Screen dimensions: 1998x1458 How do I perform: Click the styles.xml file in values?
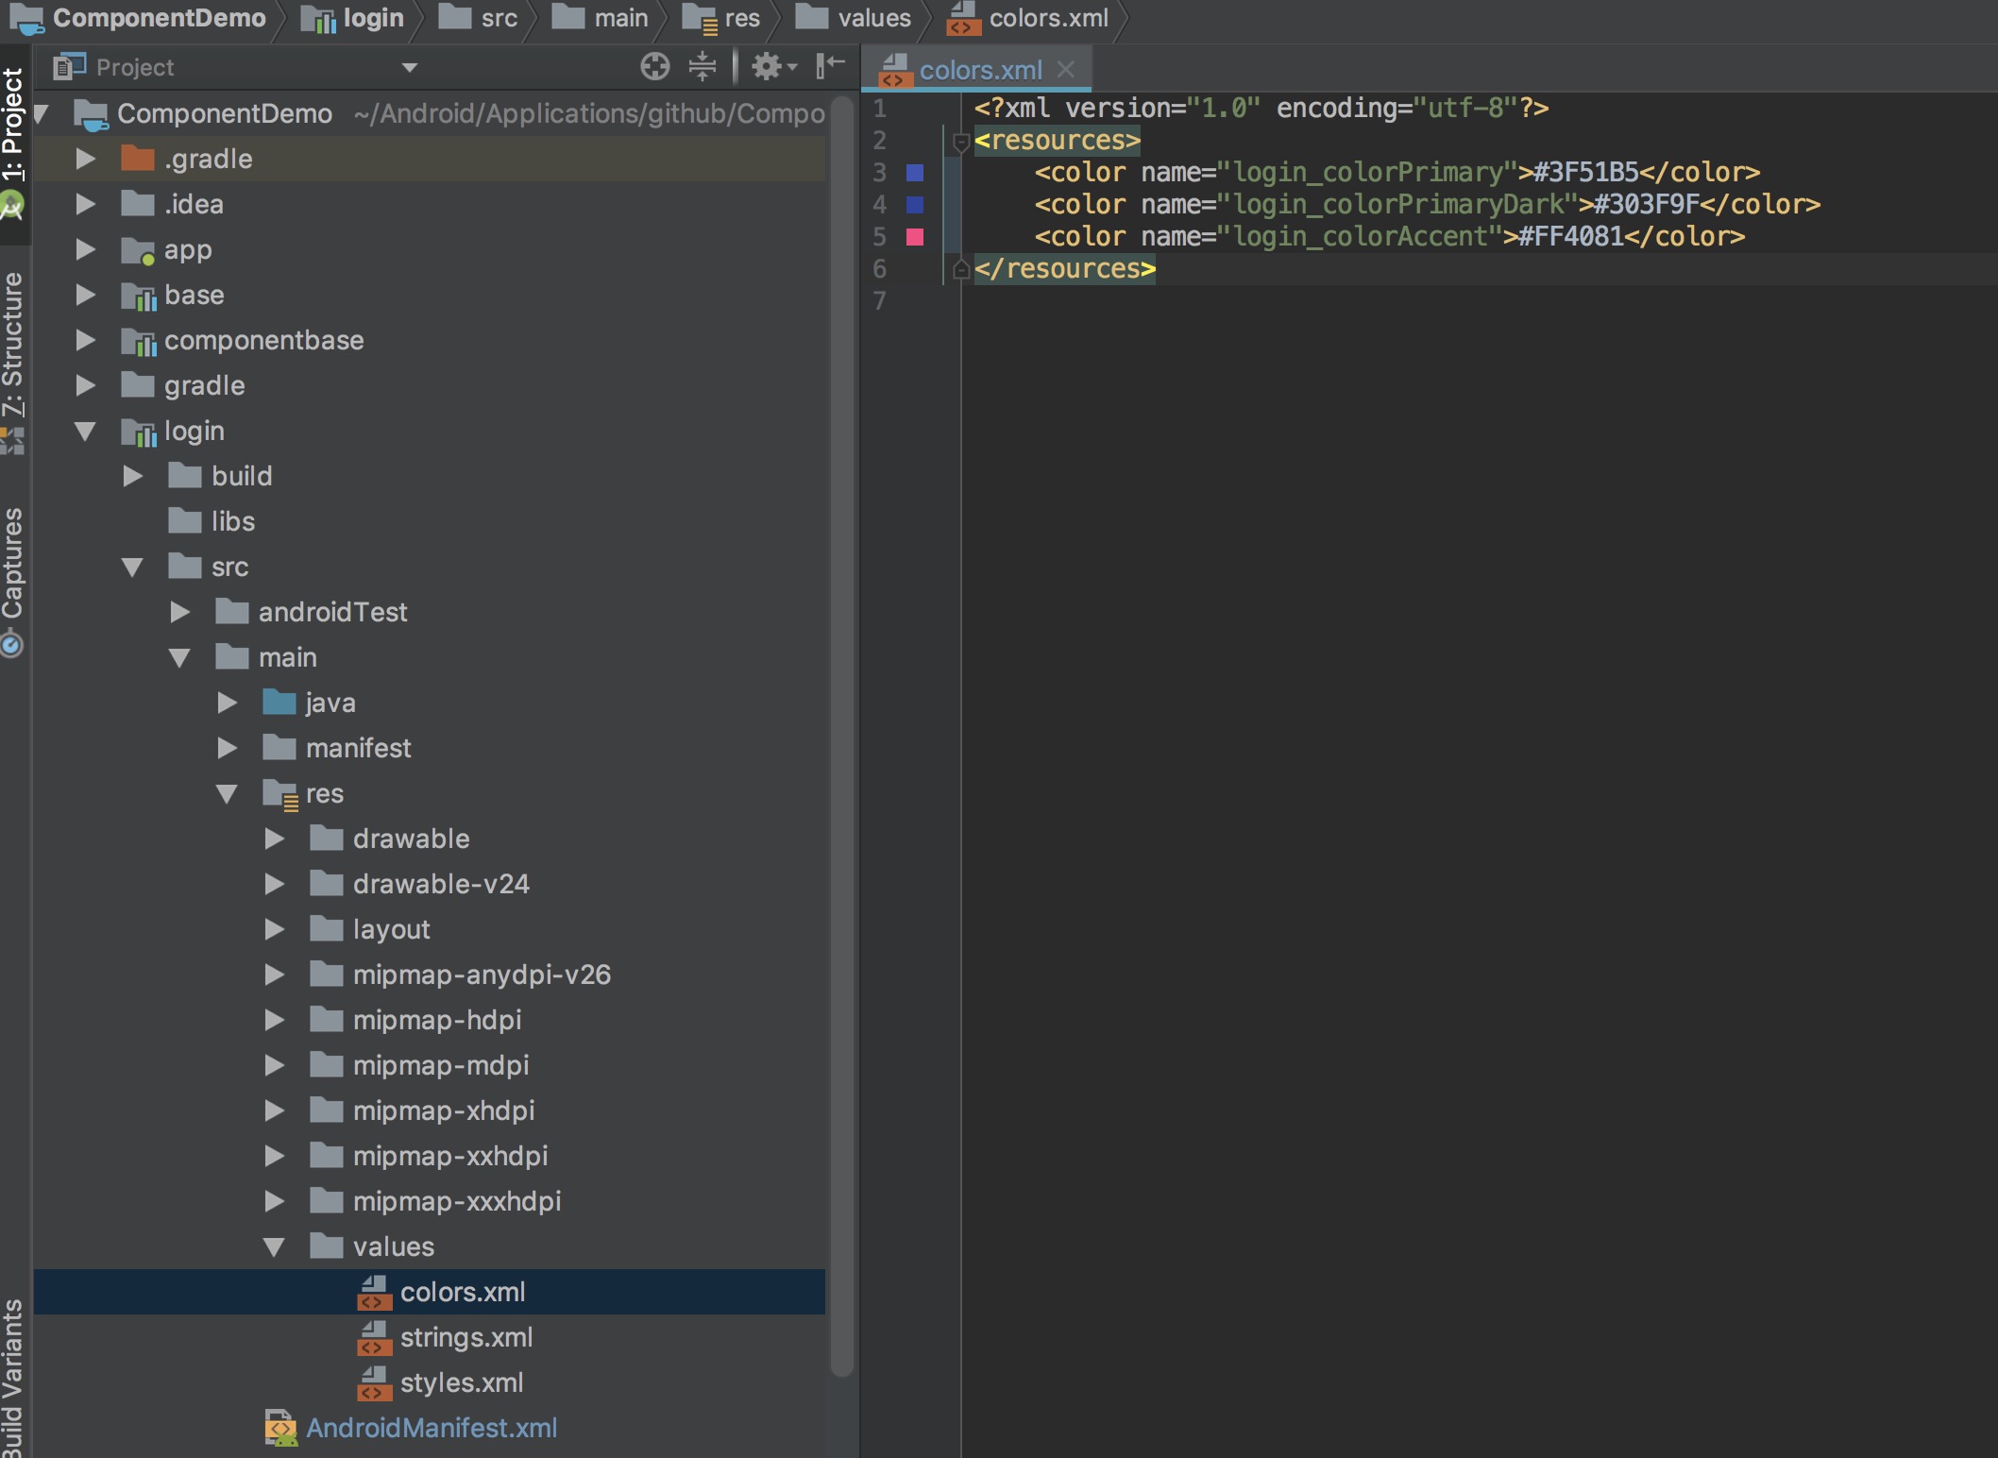461,1382
